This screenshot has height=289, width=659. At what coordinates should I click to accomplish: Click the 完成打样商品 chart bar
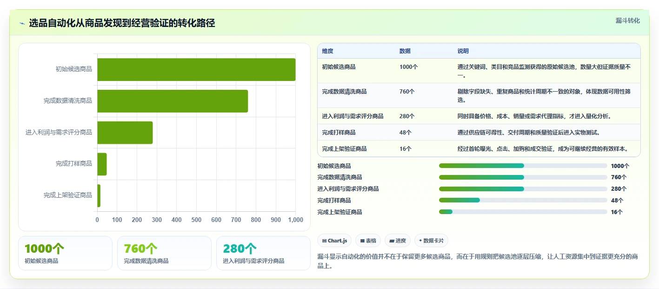pyautogui.click(x=102, y=164)
